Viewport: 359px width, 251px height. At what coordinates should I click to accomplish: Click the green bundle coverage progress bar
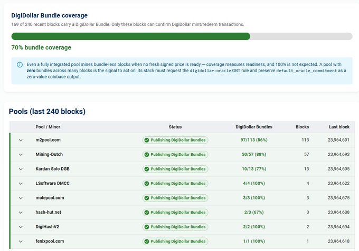pos(131,36)
